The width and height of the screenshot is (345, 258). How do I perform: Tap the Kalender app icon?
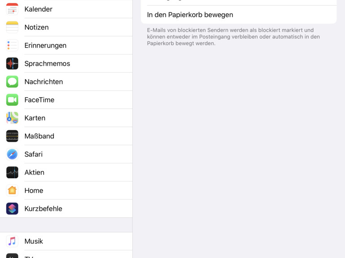pyautogui.click(x=12, y=9)
